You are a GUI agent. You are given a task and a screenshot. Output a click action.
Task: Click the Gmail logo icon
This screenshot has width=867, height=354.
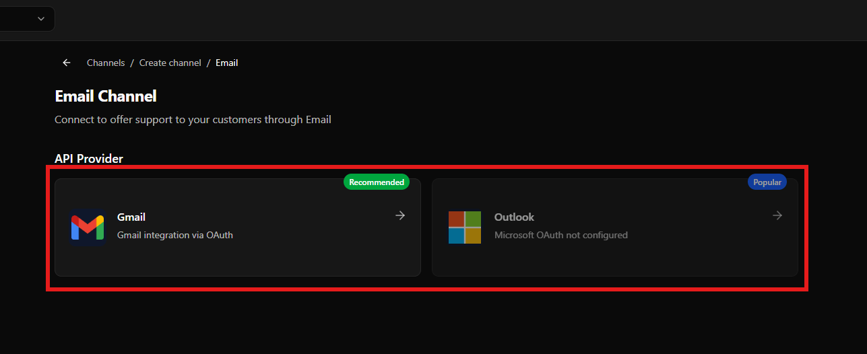pos(88,227)
